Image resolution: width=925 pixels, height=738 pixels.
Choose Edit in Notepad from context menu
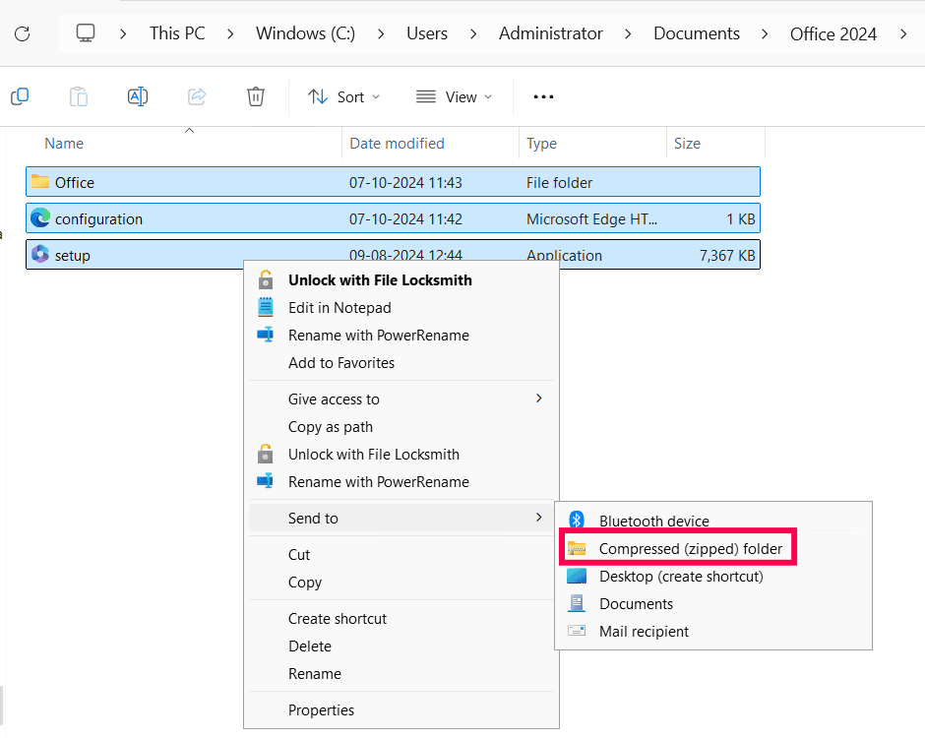tap(339, 307)
